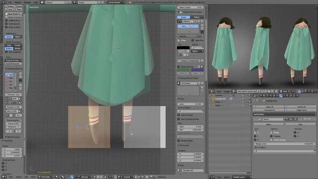Toggle Only Endpoints checkbox
Image resolution: width=318 pixels, height=179 pixels.
[6, 52]
